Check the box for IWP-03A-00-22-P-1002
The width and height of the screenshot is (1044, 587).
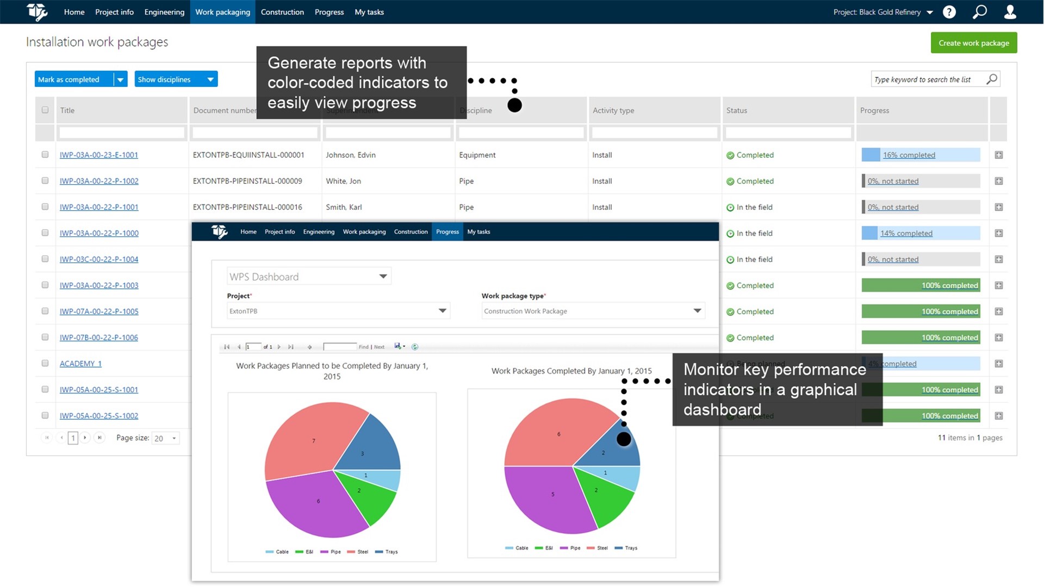pos(45,180)
